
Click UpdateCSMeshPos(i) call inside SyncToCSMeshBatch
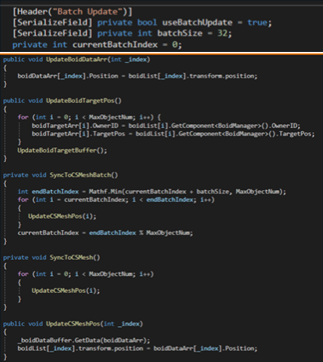(x=62, y=216)
